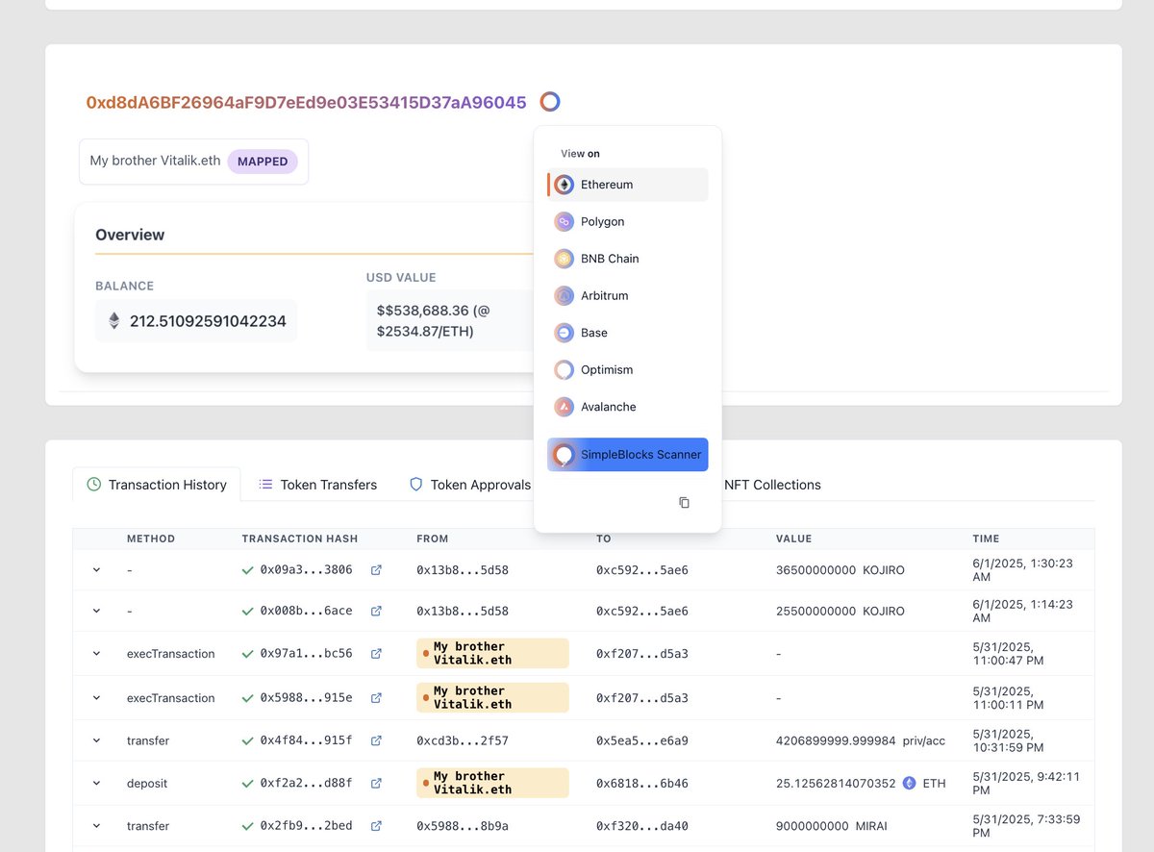
Task: Select Ethereum in View on menu
Action: click(x=628, y=185)
